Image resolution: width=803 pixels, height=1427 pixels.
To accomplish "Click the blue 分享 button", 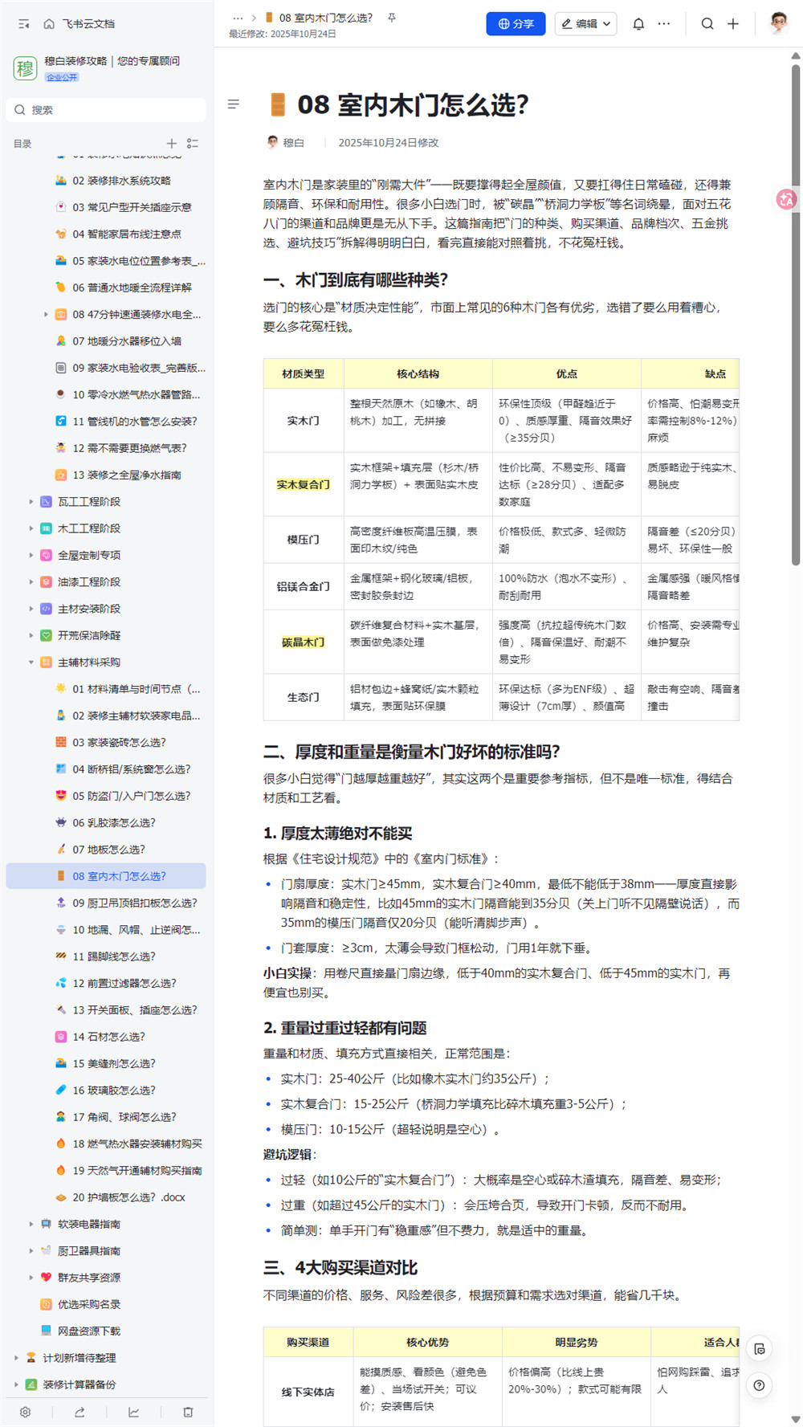I will (x=516, y=24).
